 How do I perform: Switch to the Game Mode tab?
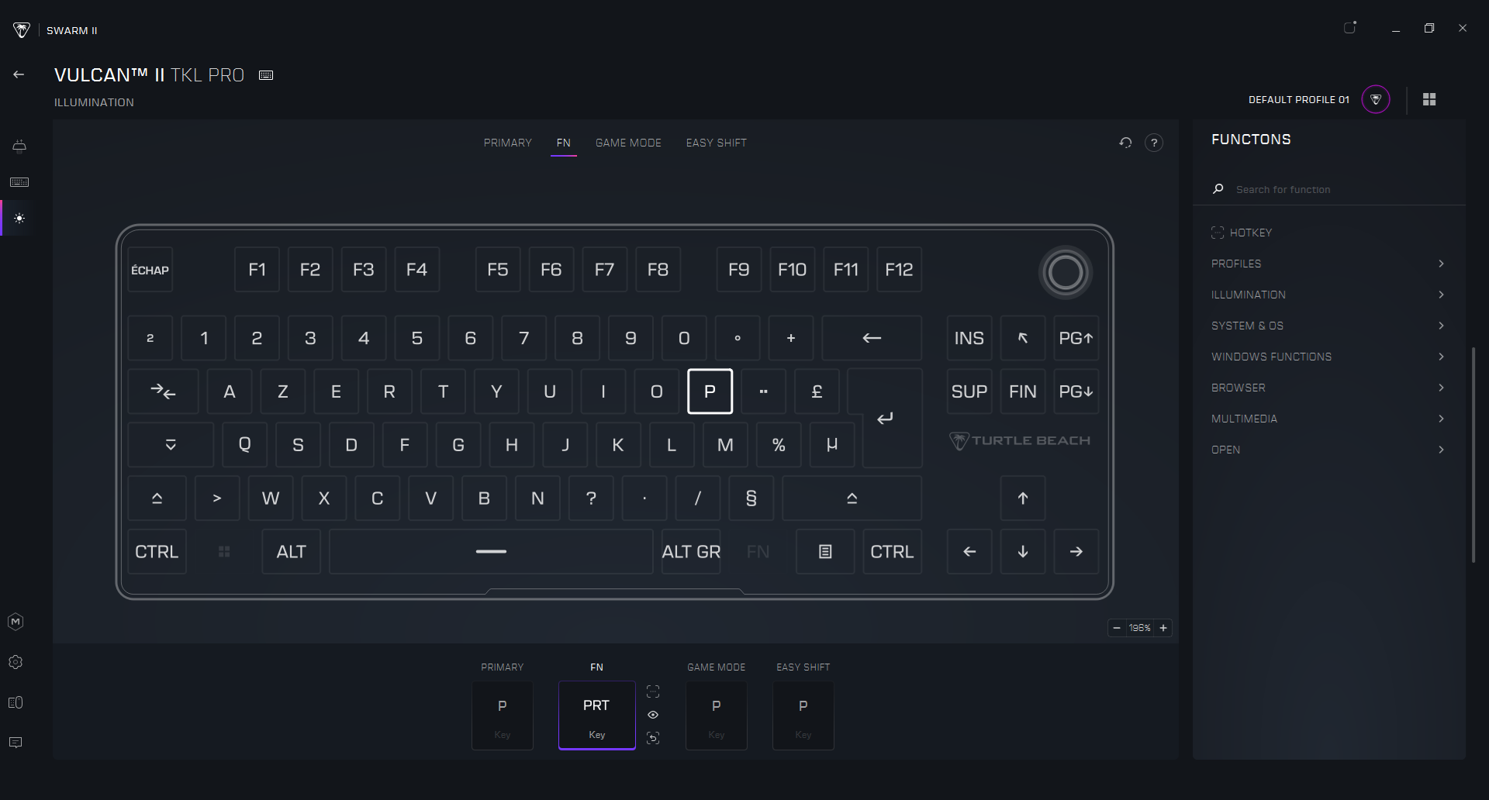(628, 143)
